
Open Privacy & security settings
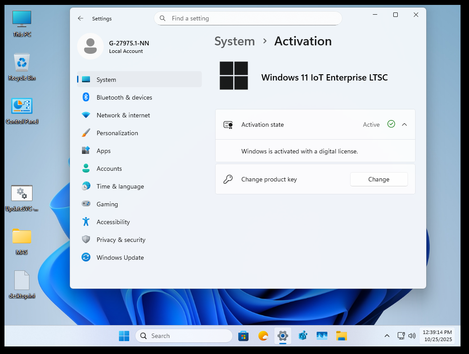point(139,240)
